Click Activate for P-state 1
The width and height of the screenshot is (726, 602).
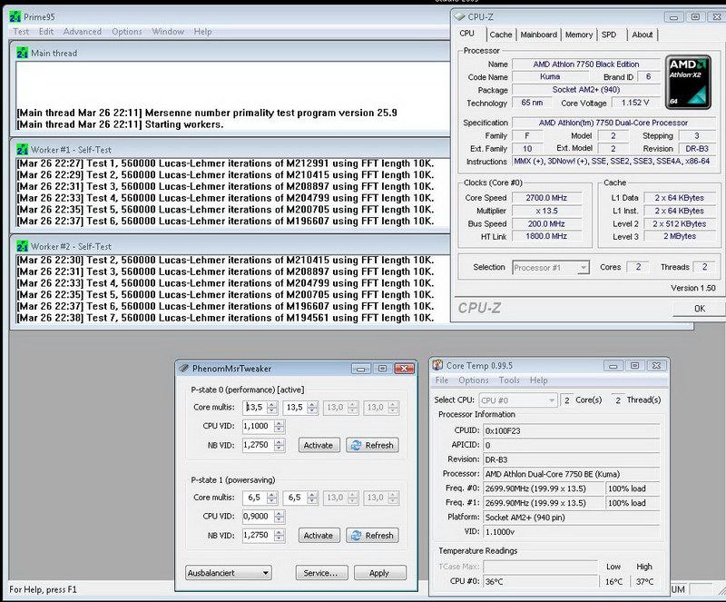tap(319, 536)
